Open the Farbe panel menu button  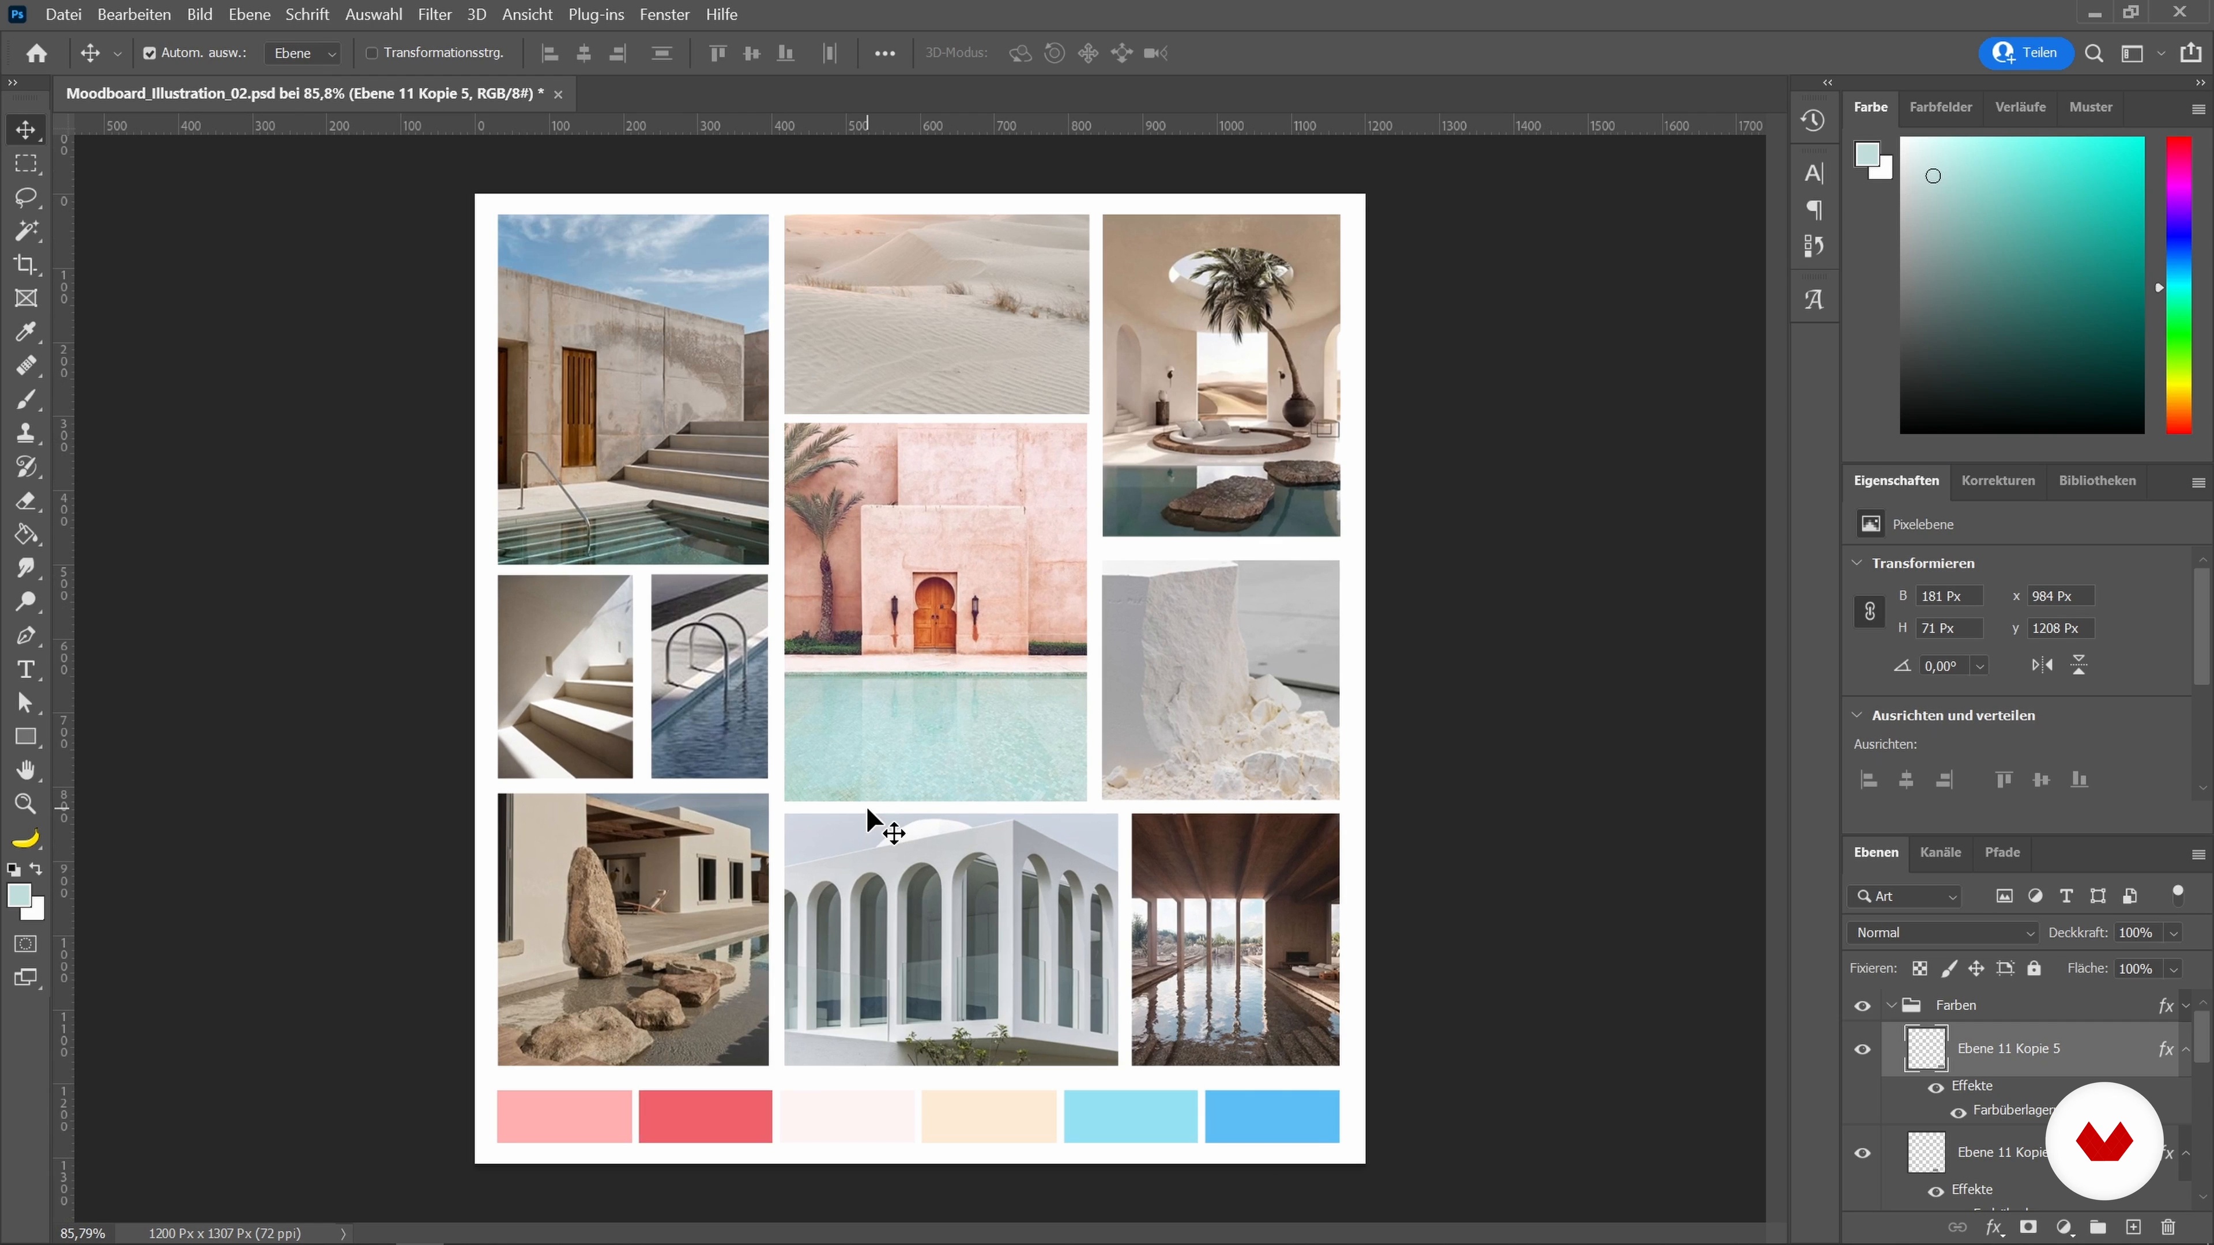point(2198,109)
